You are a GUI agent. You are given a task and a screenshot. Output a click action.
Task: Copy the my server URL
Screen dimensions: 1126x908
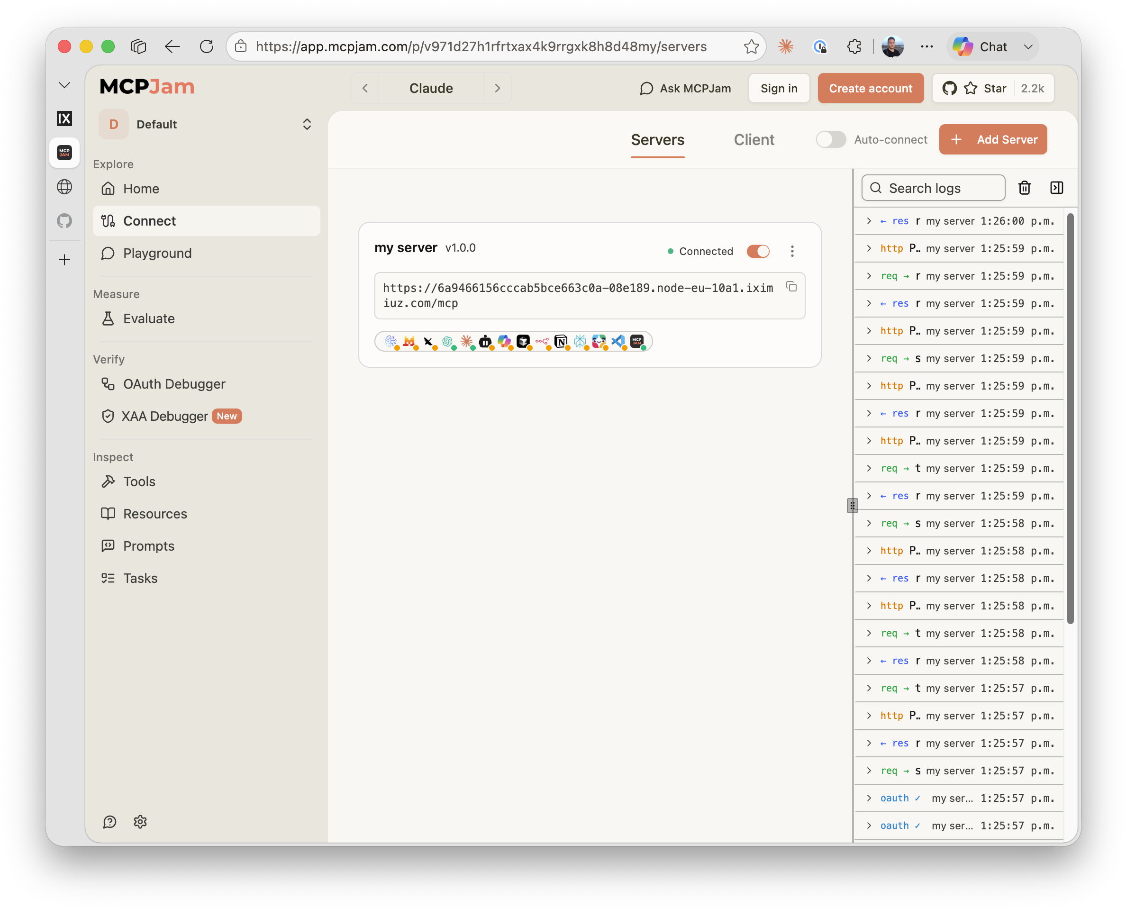(791, 287)
